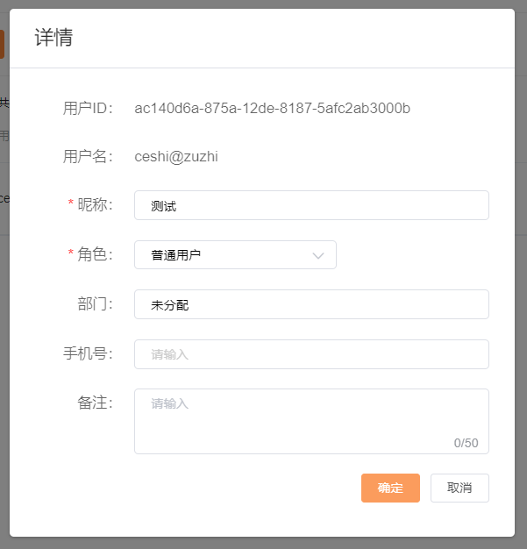Focus the 部门 field showing 未分配
527x549 pixels.
click(311, 304)
